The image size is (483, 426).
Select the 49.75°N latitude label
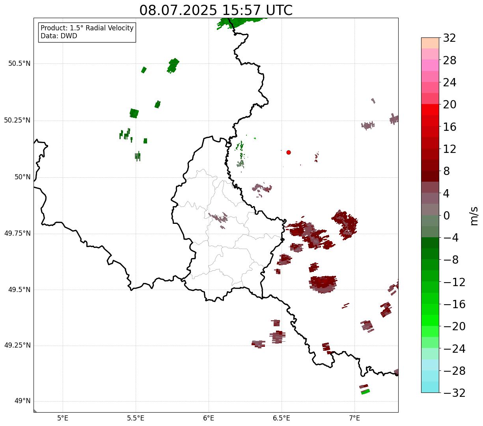(x=17, y=233)
